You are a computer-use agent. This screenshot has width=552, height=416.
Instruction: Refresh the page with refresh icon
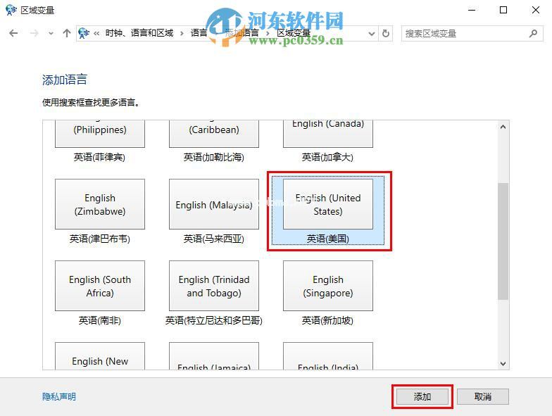[386, 34]
